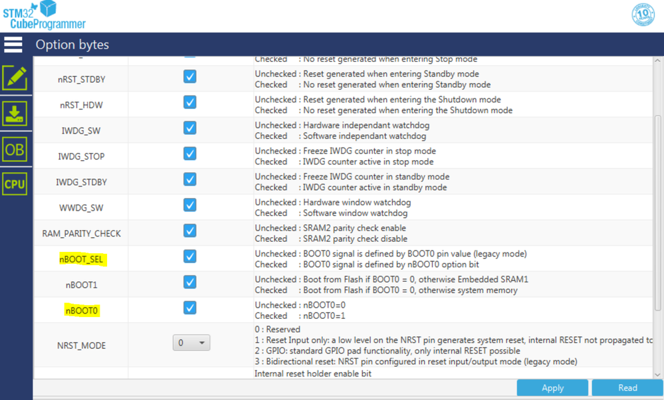Image resolution: width=664 pixels, height=400 pixels.
Task: Open the CPU panel icon
Action: [x=15, y=184]
